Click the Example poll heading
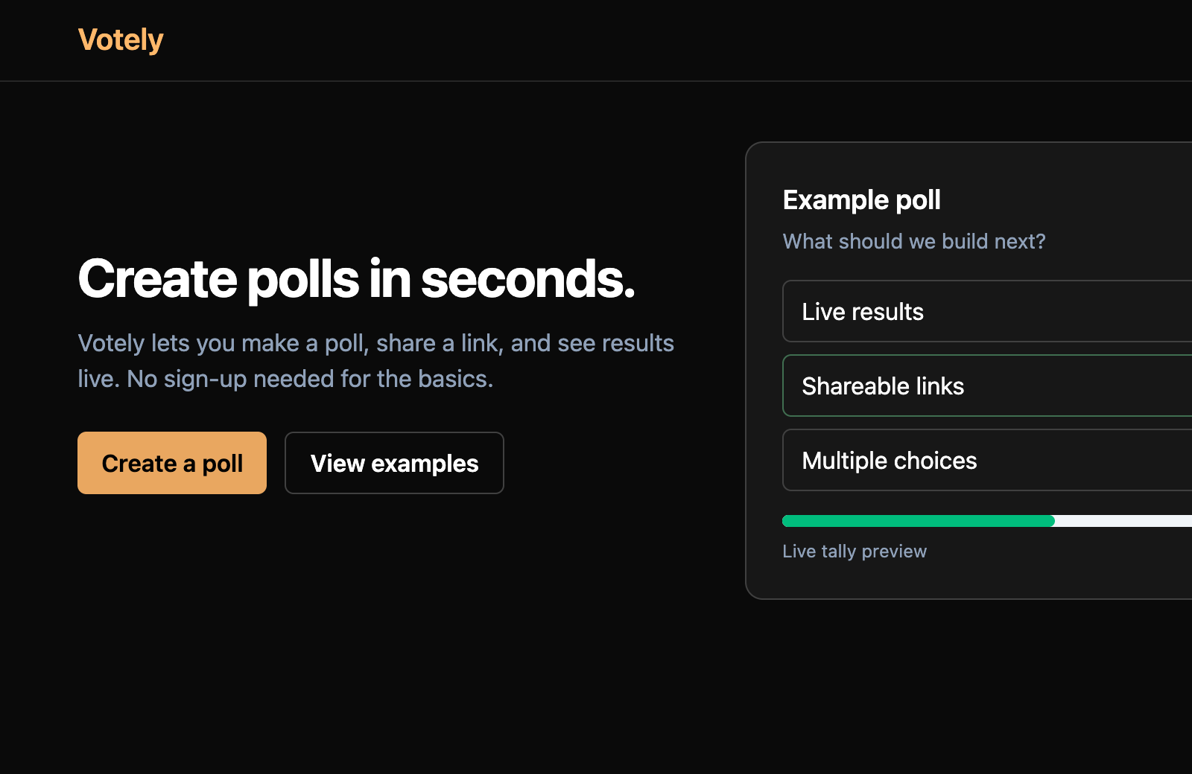Viewport: 1192px width, 774px height. click(x=861, y=200)
